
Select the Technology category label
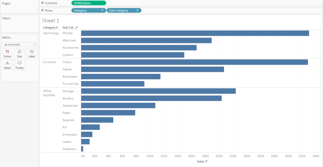51,33
